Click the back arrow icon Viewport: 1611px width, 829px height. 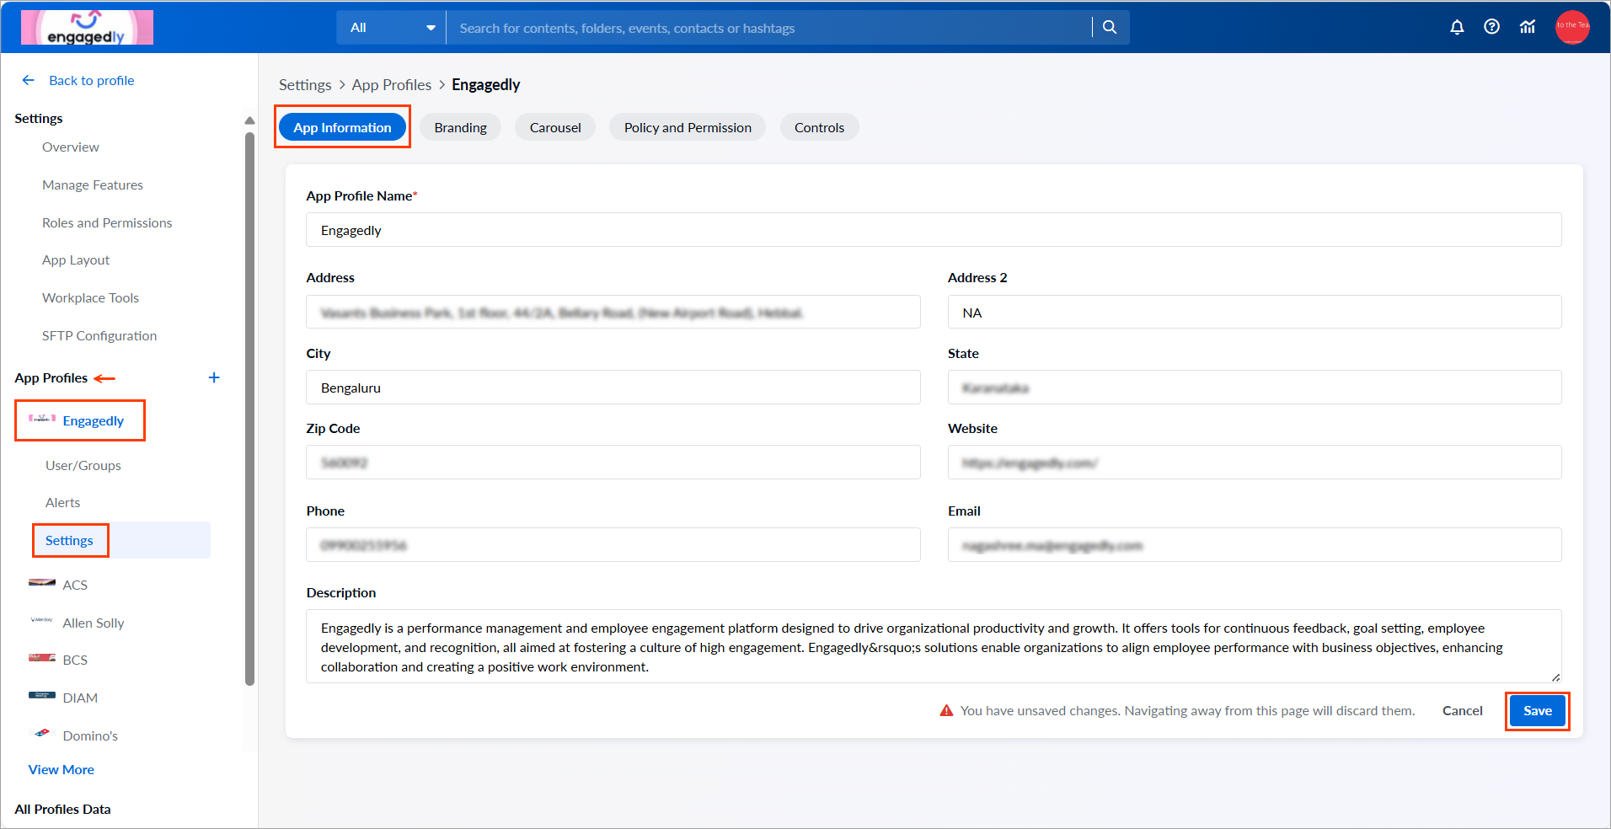tap(29, 80)
